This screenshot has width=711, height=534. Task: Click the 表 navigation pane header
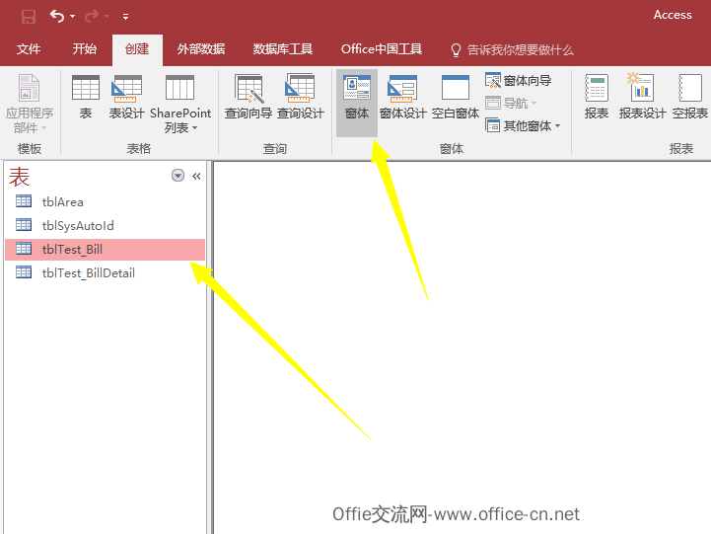point(19,177)
